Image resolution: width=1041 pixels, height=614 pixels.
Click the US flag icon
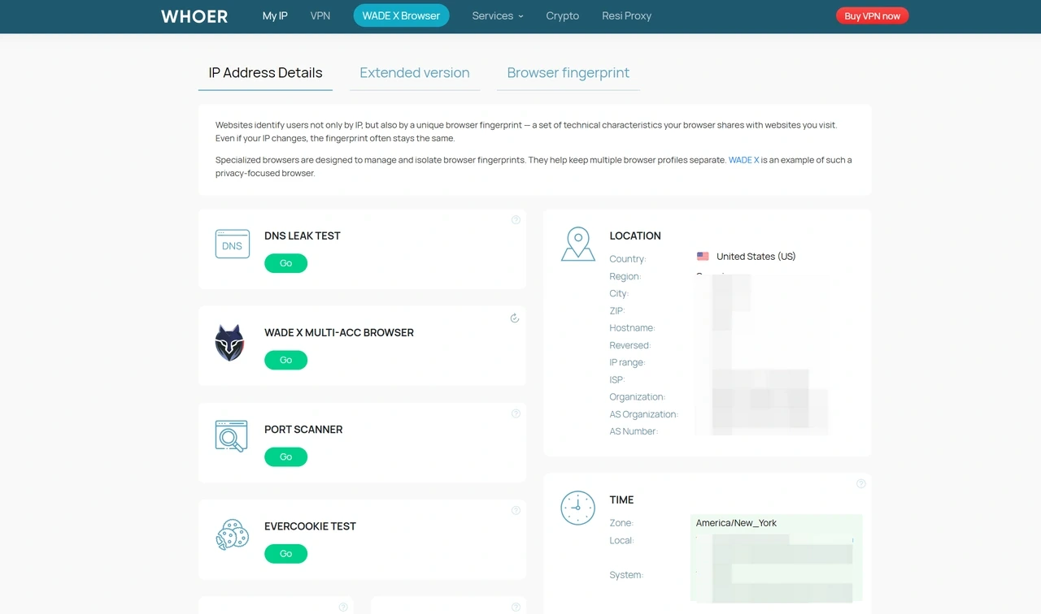[x=703, y=257]
